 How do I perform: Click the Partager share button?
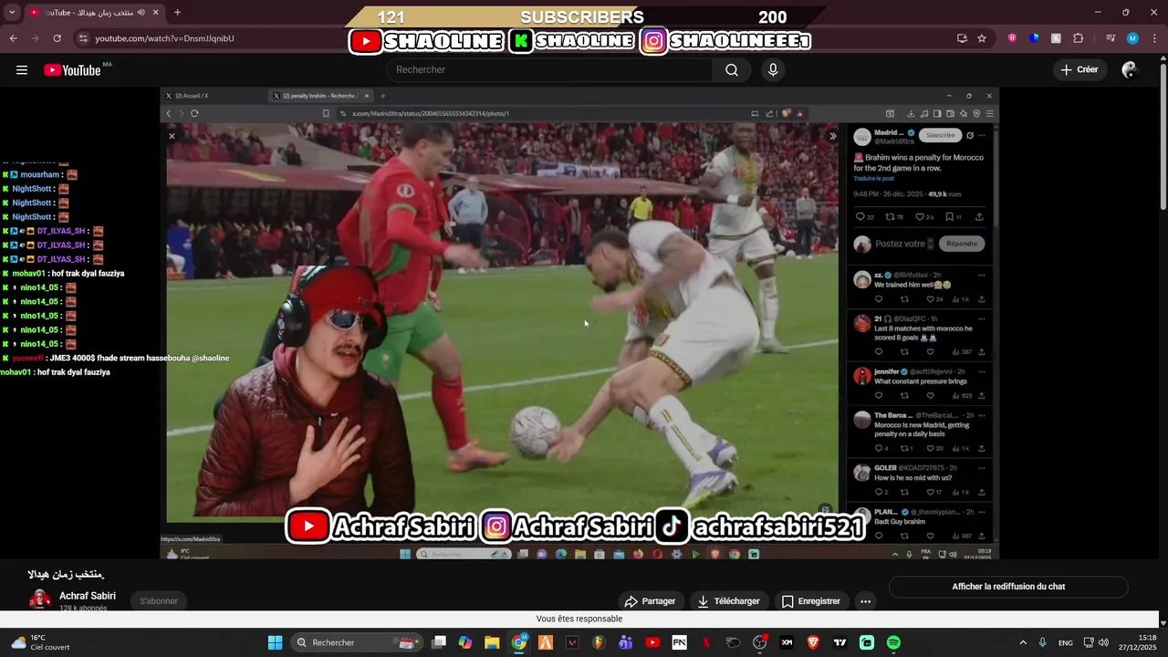pyautogui.click(x=650, y=601)
